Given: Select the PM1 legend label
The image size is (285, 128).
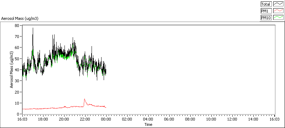Looking at the screenshot, I should click(266, 11).
